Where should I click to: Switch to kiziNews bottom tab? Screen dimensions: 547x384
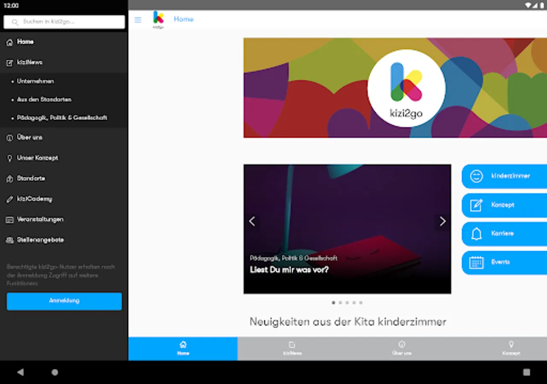coord(292,349)
